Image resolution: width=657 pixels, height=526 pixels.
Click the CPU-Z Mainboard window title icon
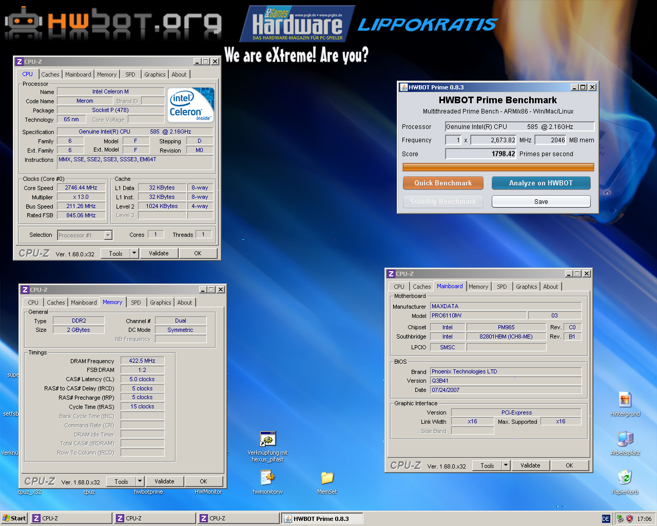coord(391,274)
